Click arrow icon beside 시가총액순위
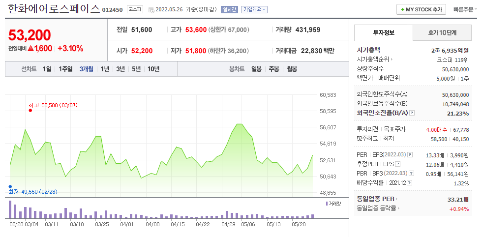 (x=392, y=59)
